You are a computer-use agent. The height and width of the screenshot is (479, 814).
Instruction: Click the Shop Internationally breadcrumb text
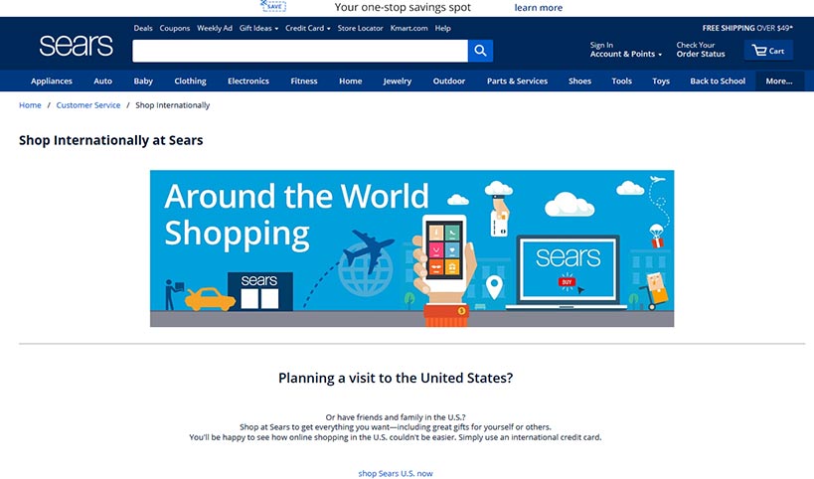pyautogui.click(x=173, y=105)
